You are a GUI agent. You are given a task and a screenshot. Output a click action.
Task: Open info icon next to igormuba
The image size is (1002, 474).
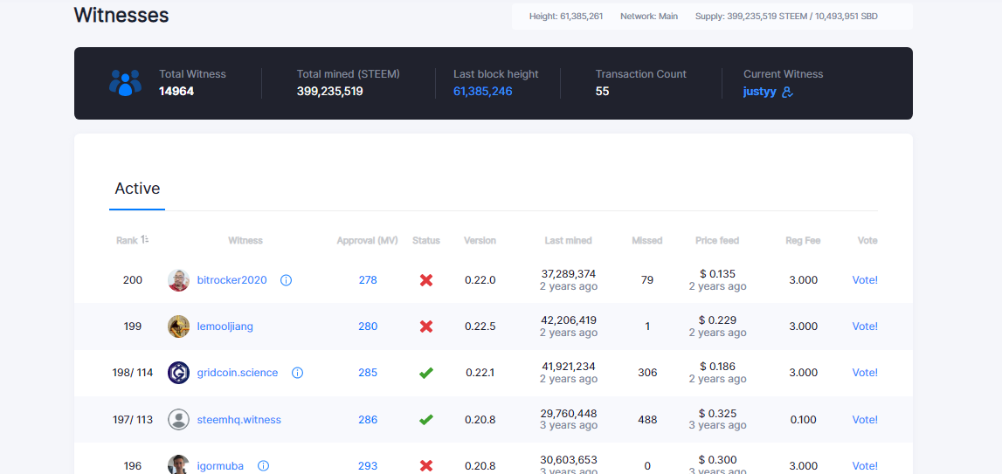pyautogui.click(x=263, y=465)
